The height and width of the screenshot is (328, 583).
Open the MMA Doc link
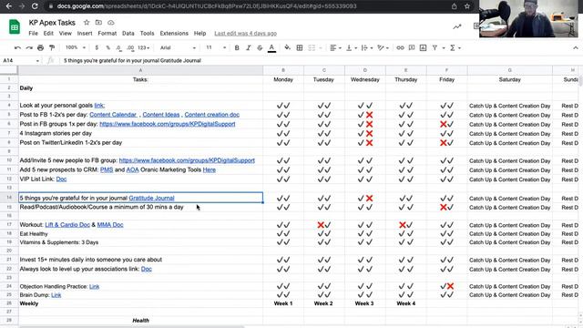pos(110,225)
